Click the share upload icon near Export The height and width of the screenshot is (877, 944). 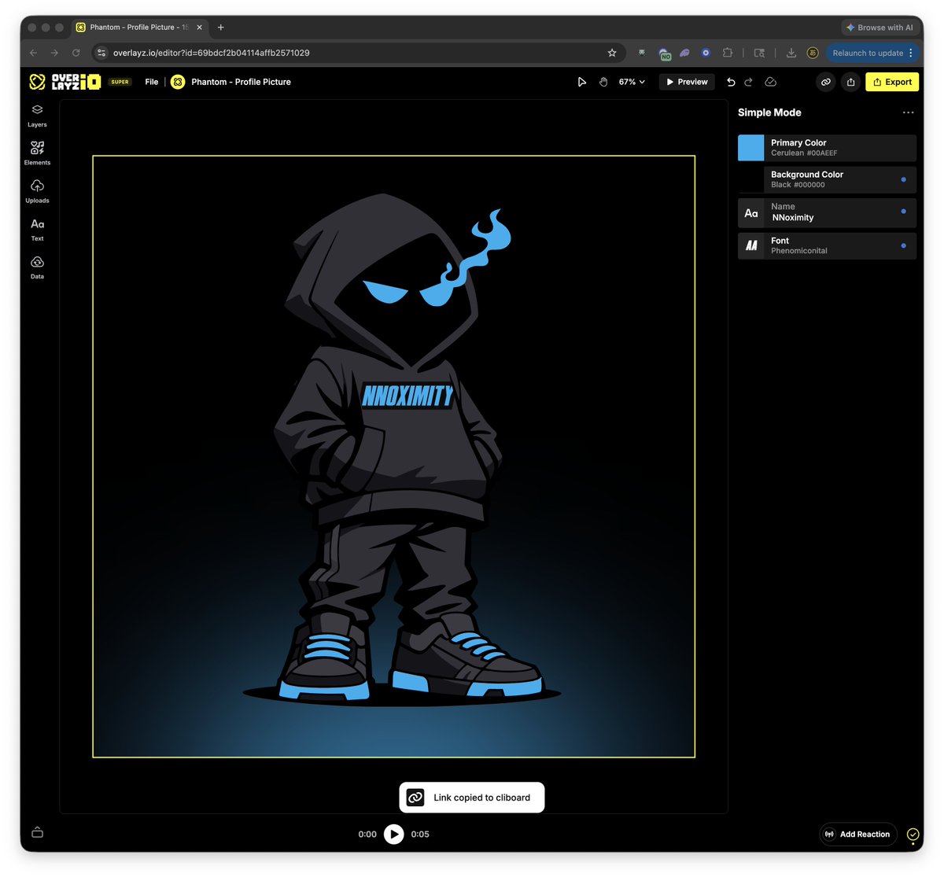tap(850, 82)
